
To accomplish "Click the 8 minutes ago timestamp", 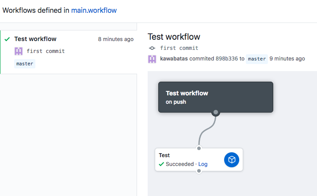I will pyautogui.click(x=116, y=39).
